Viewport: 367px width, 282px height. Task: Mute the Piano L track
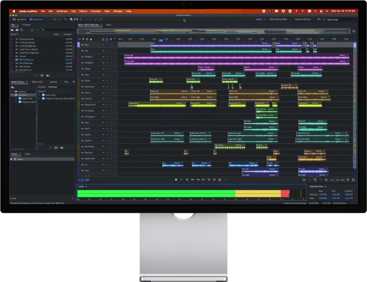[103, 93]
